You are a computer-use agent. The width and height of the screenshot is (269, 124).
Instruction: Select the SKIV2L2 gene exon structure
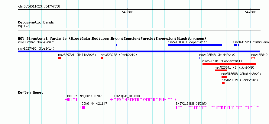point(218,107)
